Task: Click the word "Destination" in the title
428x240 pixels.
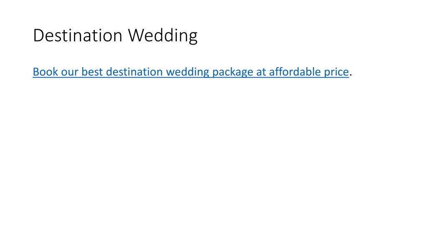Action: [x=77, y=35]
